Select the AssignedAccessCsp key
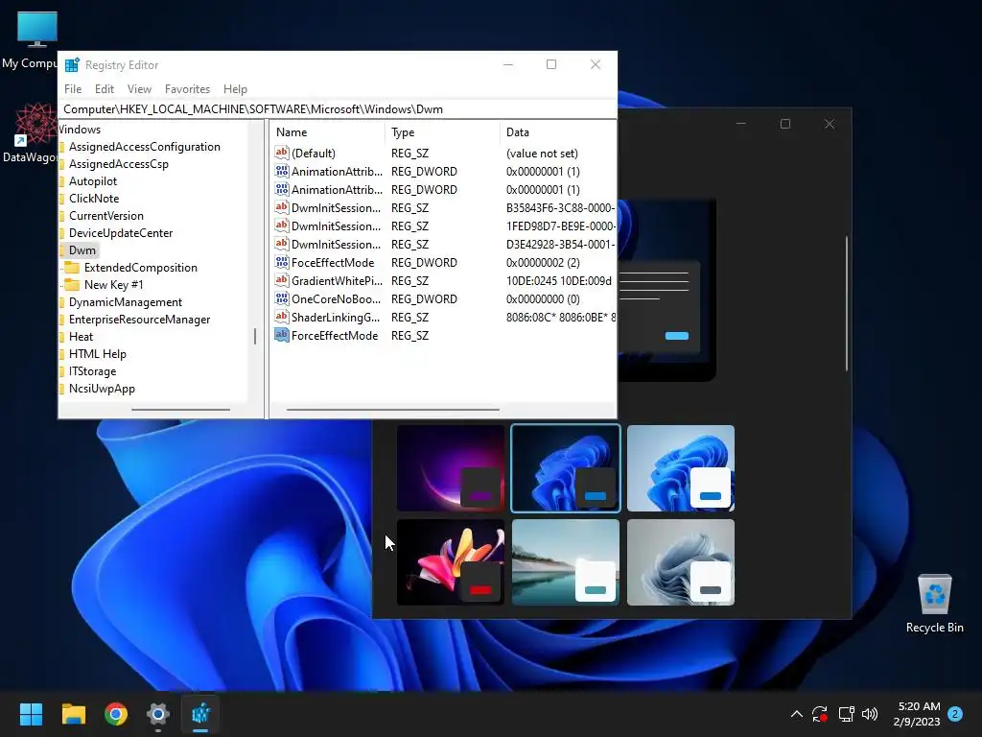982x737 pixels. pyautogui.click(x=118, y=163)
